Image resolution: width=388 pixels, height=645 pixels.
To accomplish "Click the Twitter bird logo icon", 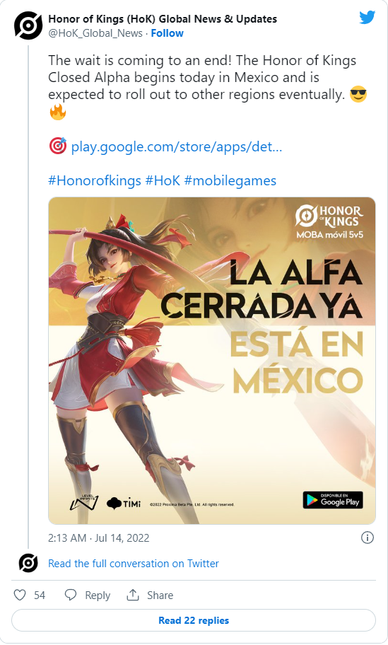I will pyautogui.click(x=367, y=18).
